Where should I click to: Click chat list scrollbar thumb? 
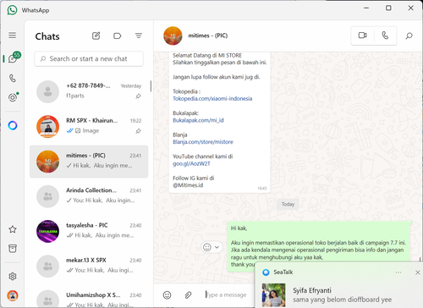(x=151, y=86)
